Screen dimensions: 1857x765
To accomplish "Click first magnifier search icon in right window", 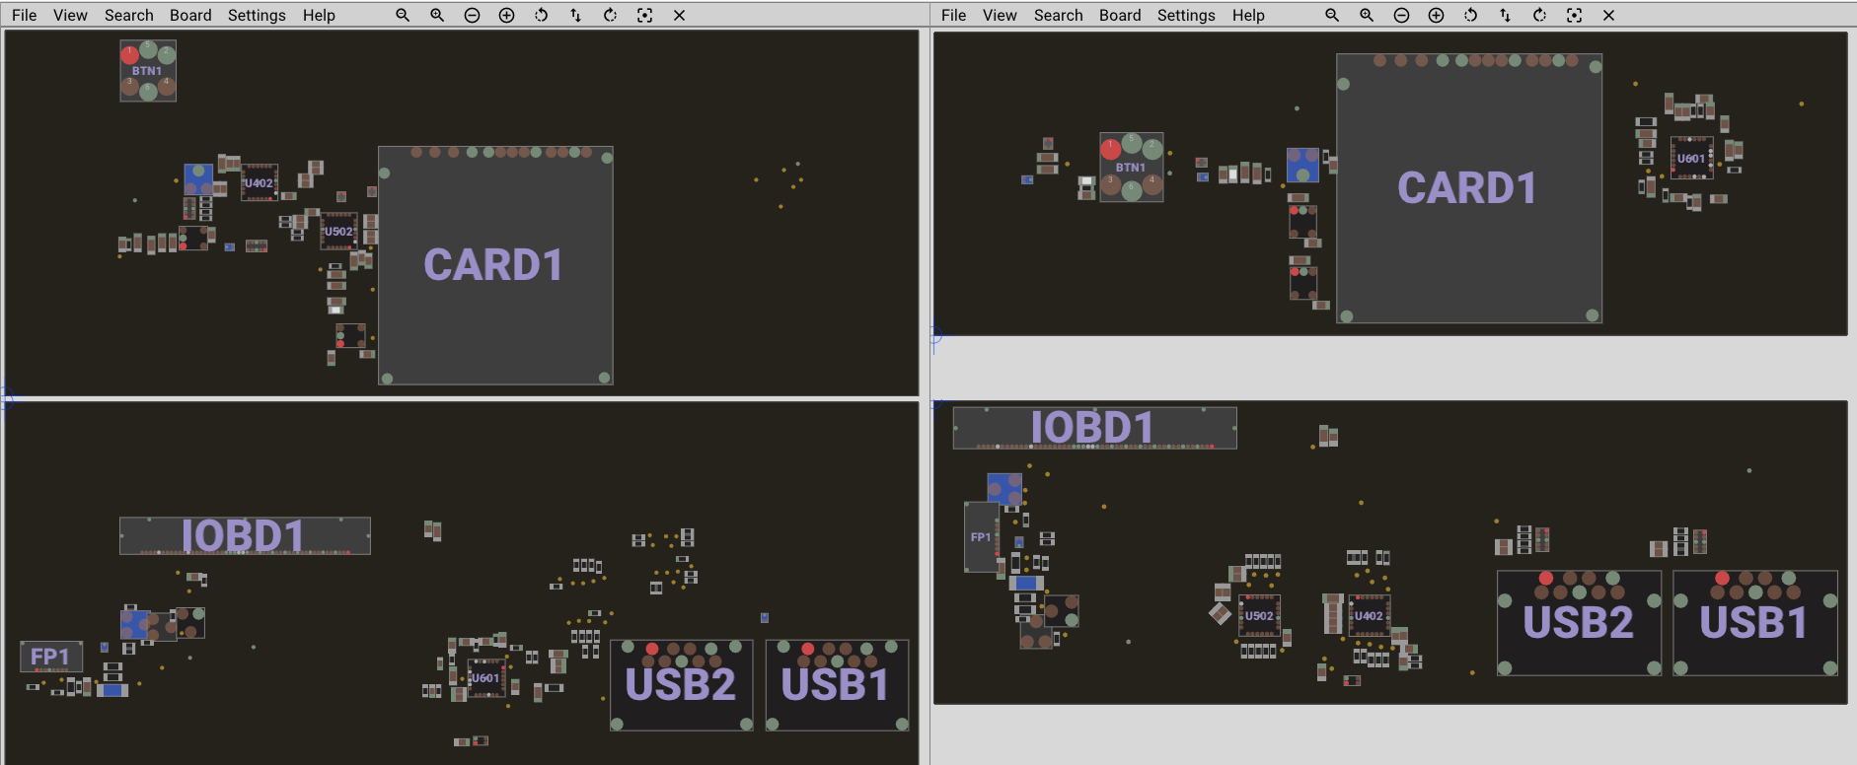I will tap(1332, 16).
